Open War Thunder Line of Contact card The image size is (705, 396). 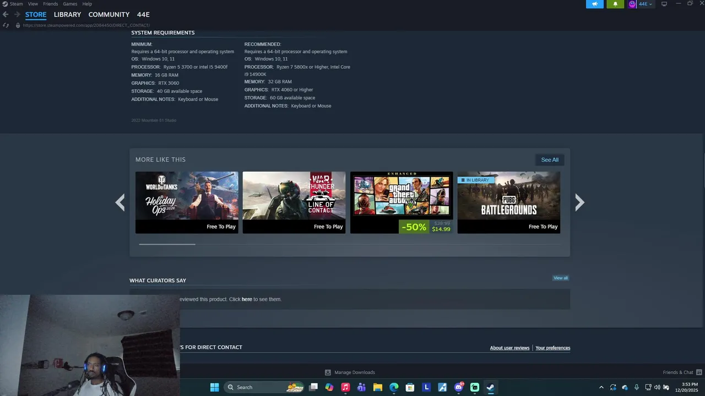[x=294, y=202]
